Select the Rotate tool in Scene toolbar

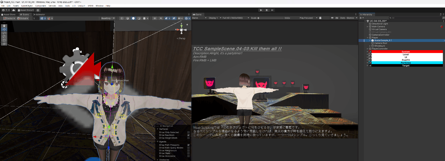(x=4, y=33)
